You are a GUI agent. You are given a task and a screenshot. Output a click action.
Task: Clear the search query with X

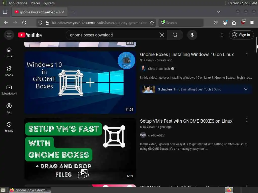[162, 35]
